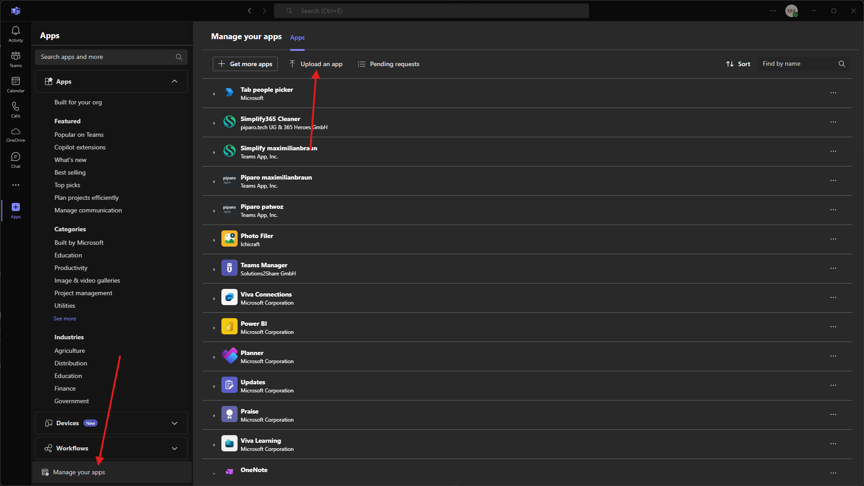The width and height of the screenshot is (864, 486).
Task: Click See more categories link
Action: [65, 319]
